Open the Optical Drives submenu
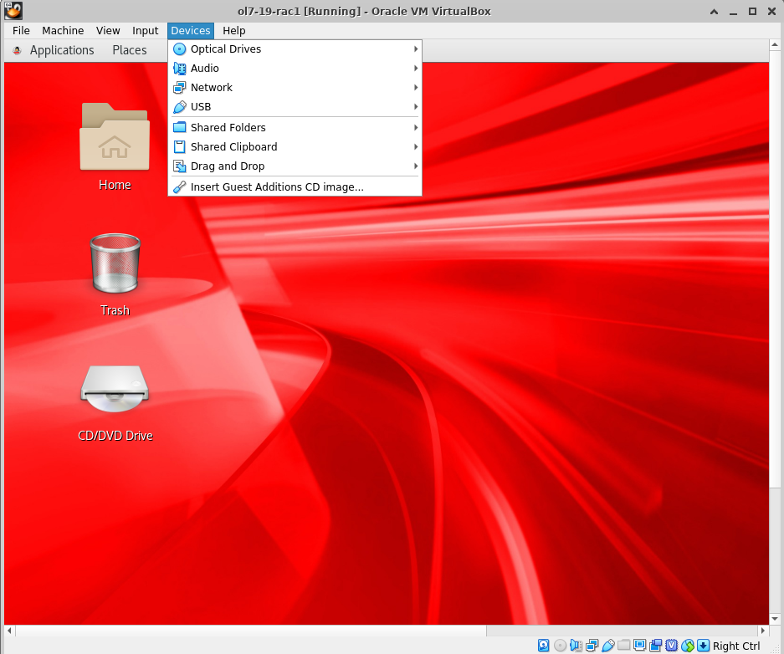Image resolution: width=784 pixels, height=654 pixels. tap(295, 49)
